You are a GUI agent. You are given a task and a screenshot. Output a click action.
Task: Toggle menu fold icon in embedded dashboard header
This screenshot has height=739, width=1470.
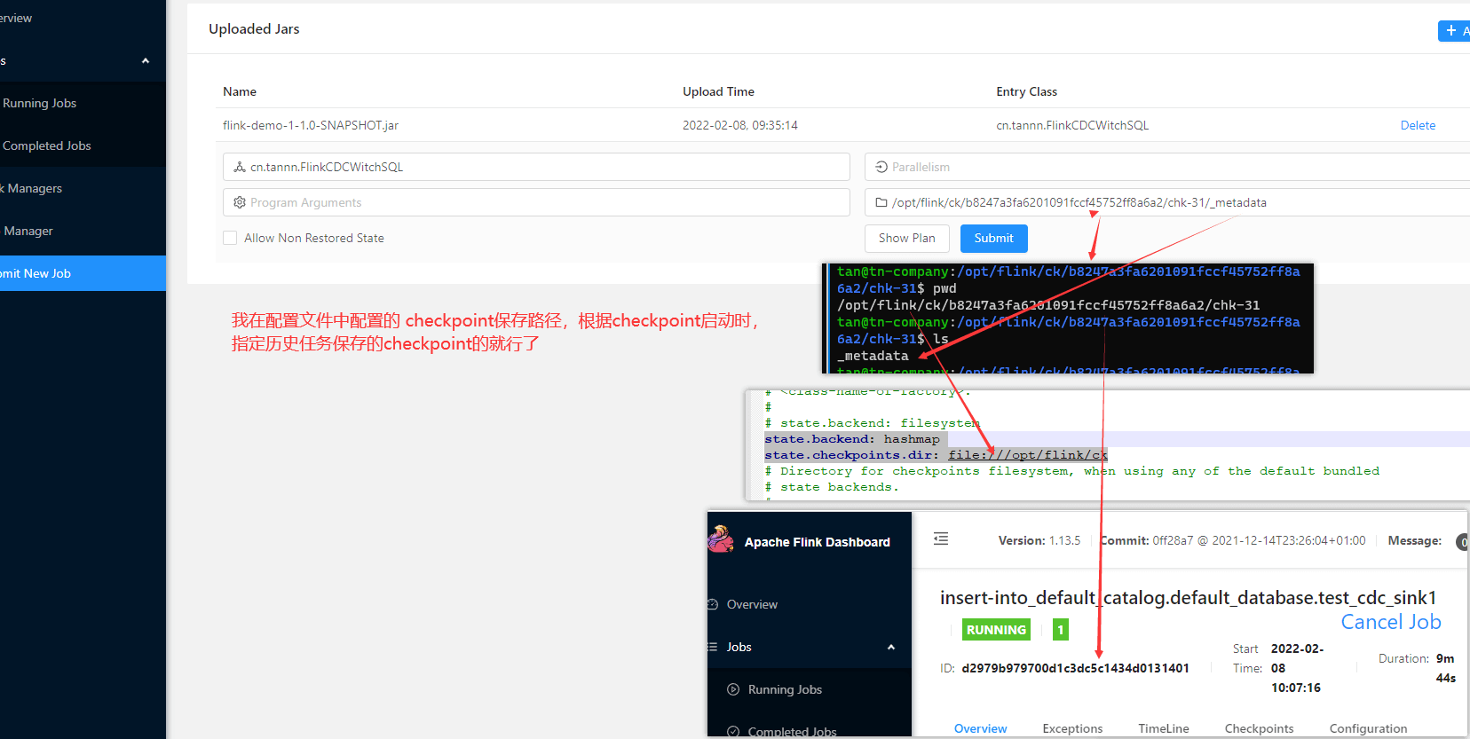pyautogui.click(x=941, y=539)
